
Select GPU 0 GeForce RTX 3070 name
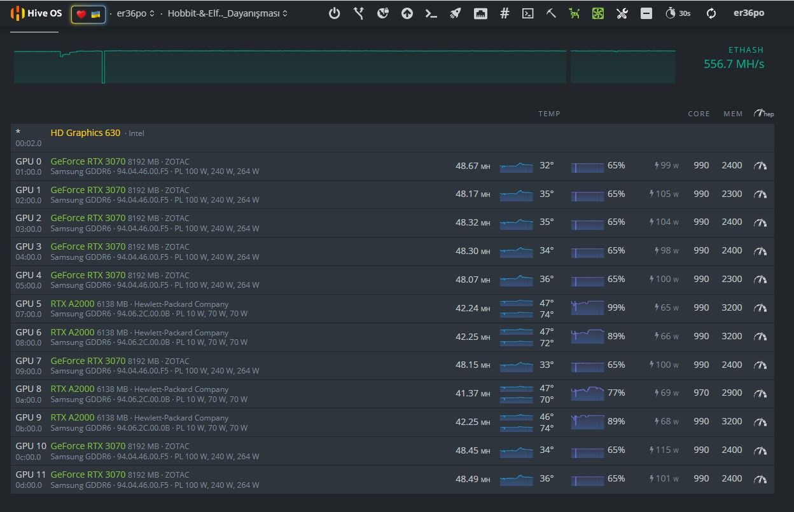tap(88, 161)
